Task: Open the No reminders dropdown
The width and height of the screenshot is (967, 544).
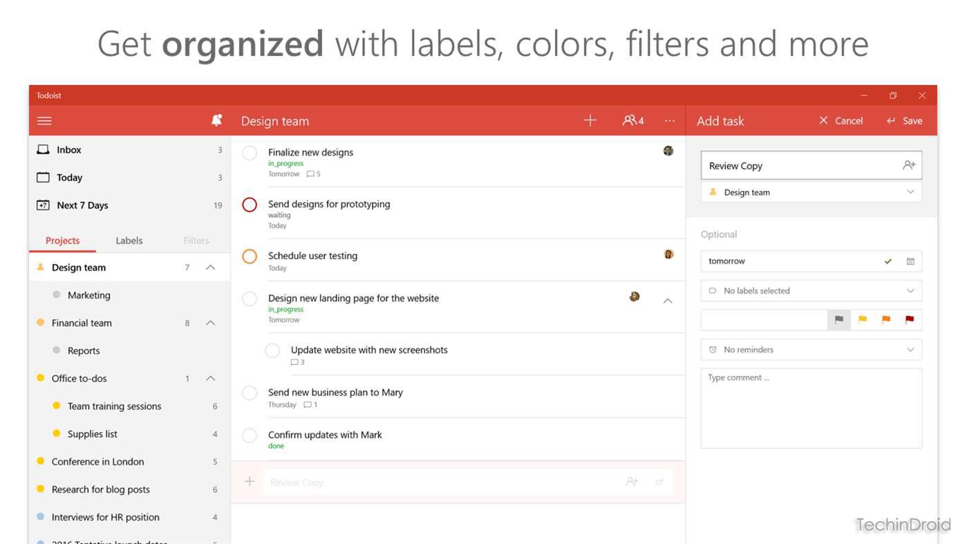Action: pos(811,350)
